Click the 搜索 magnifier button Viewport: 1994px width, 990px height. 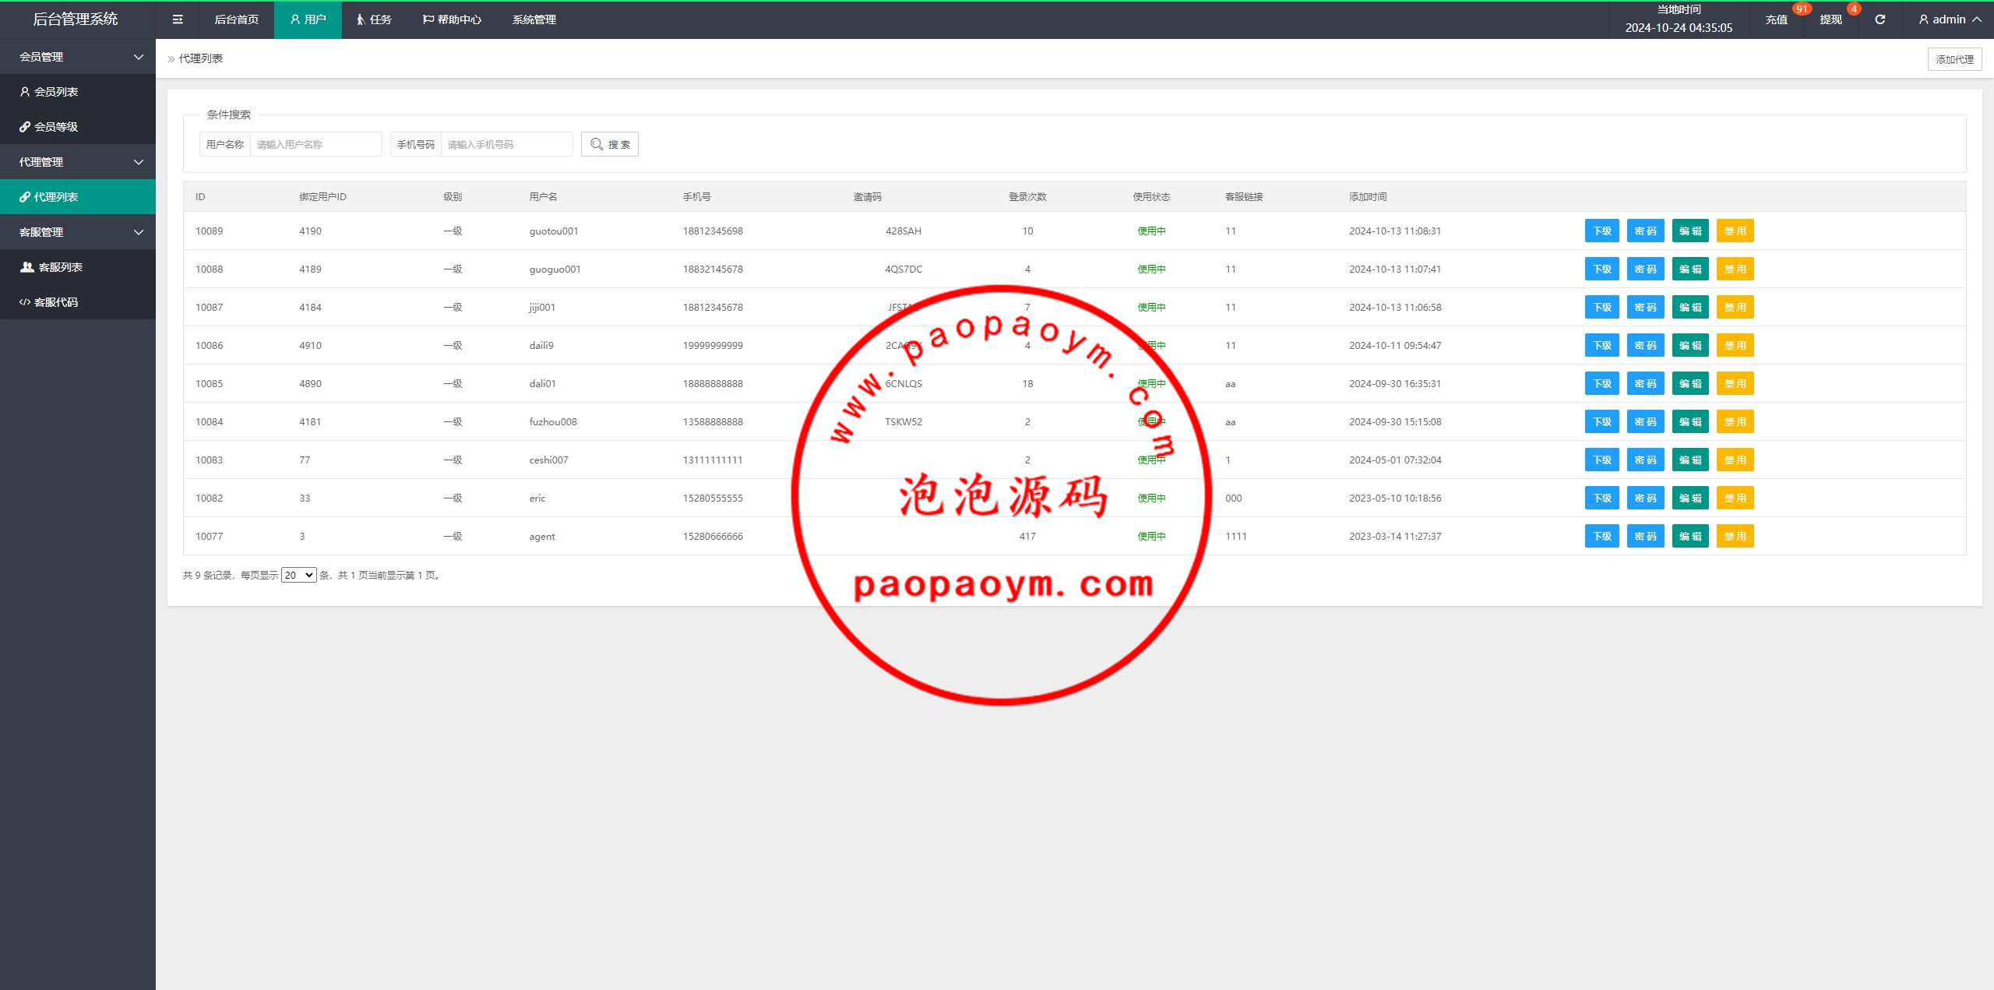click(609, 144)
